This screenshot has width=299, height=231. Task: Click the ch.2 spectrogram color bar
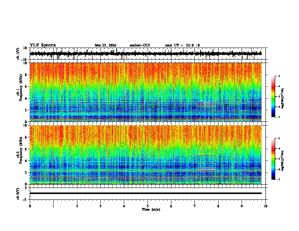(273, 159)
